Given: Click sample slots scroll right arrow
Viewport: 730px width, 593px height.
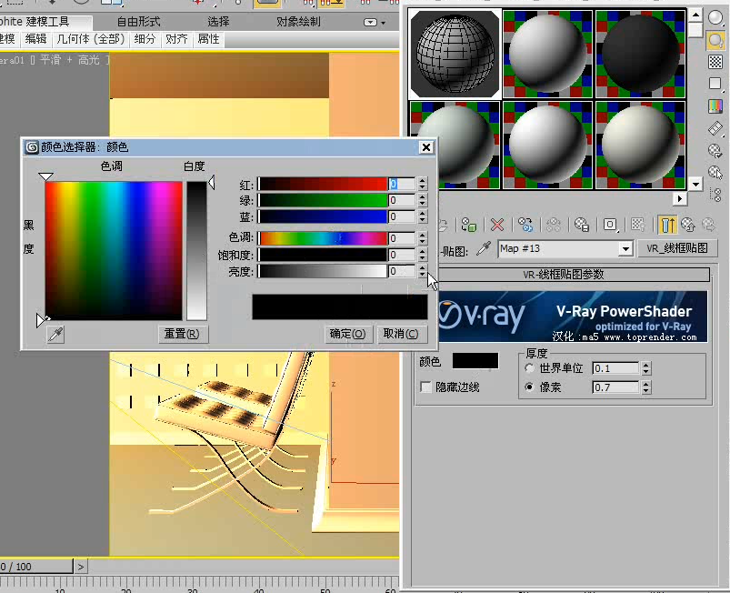Looking at the screenshot, I should (x=680, y=199).
